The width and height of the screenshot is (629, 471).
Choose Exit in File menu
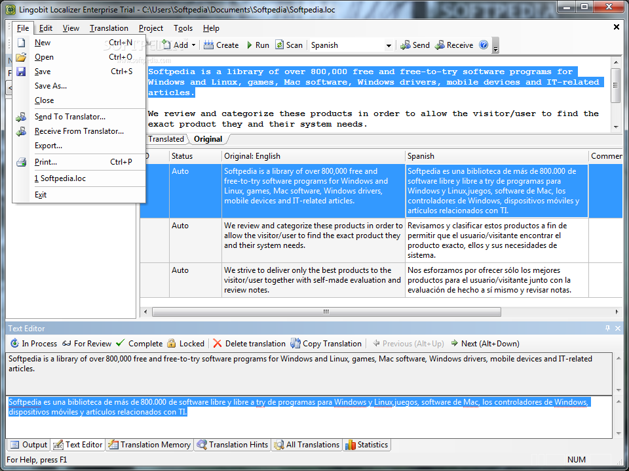(x=79, y=195)
